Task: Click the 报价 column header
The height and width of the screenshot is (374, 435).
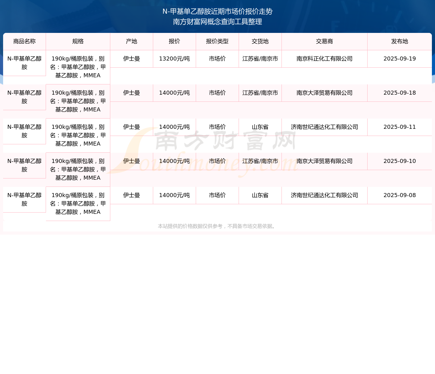Action: tap(175, 41)
